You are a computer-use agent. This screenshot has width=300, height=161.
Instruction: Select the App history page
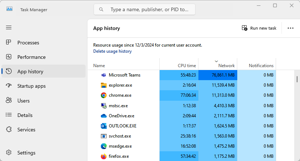44,71
